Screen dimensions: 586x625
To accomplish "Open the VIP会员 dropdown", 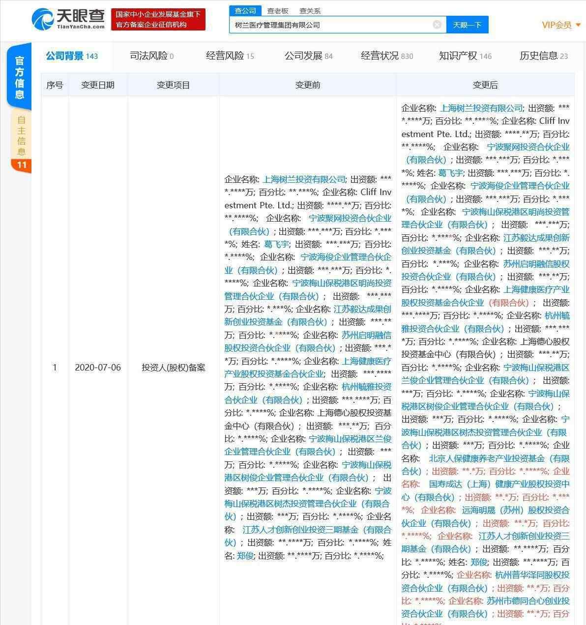I will pos(561,25).
